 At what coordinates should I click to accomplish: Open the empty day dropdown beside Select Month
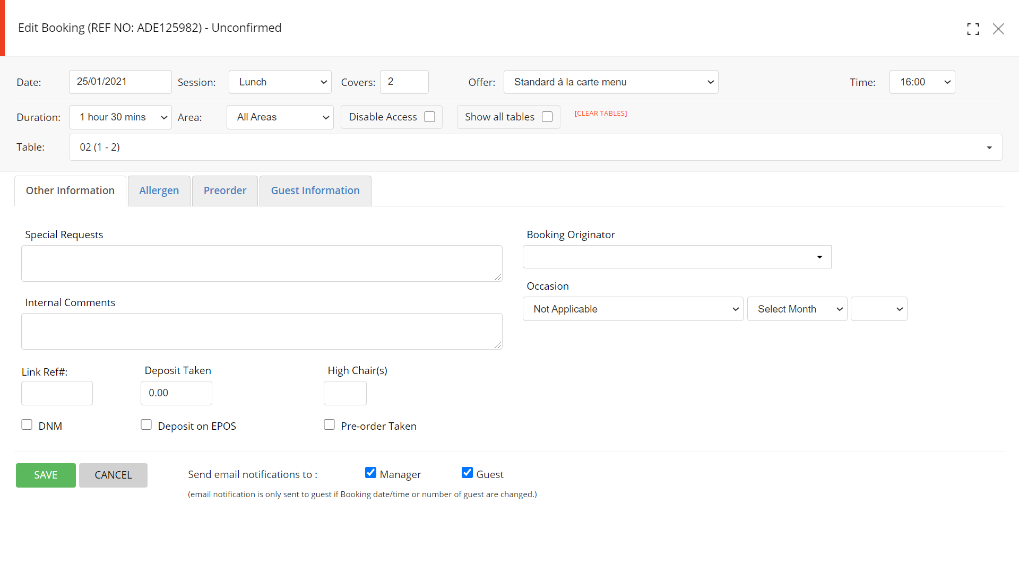[879, 309]
